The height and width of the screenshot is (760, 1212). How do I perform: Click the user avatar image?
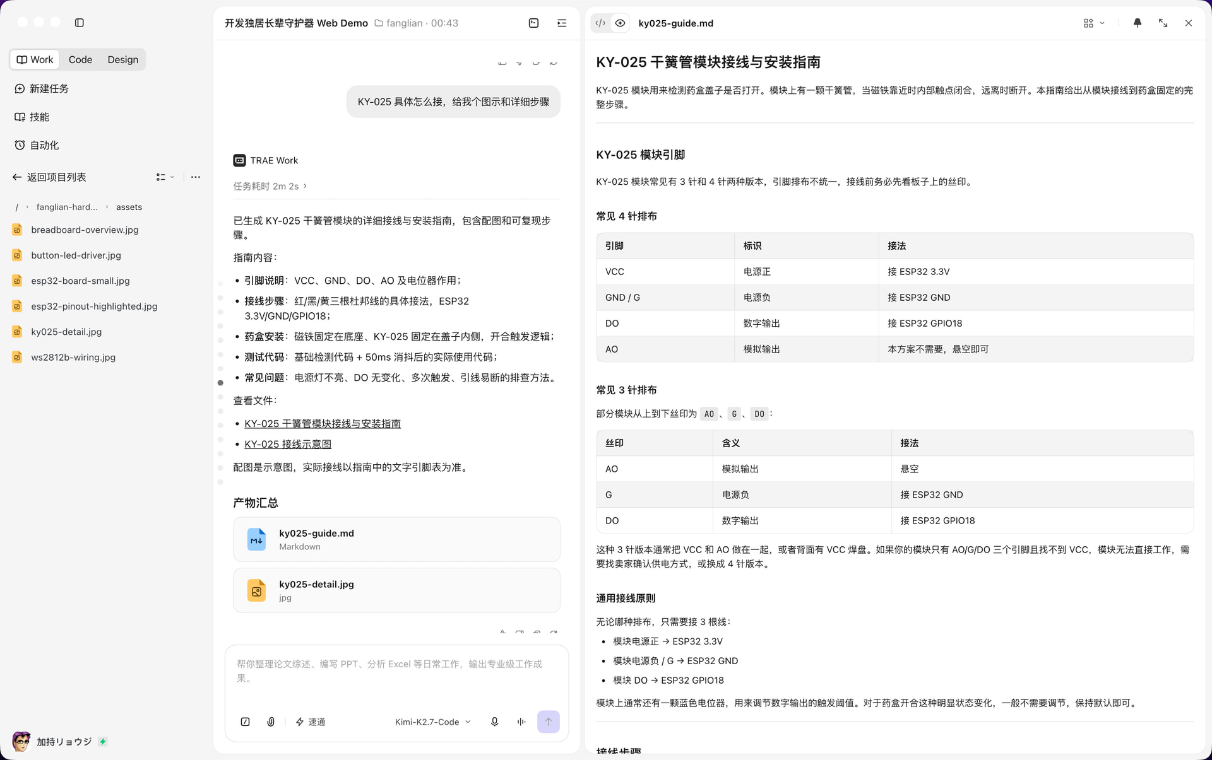point(21,742)
